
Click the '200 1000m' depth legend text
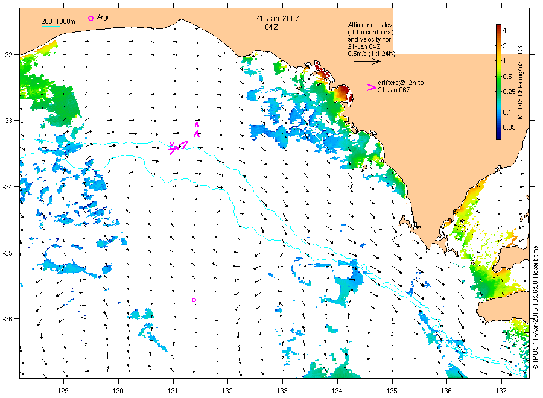click(x=58, y=21)
